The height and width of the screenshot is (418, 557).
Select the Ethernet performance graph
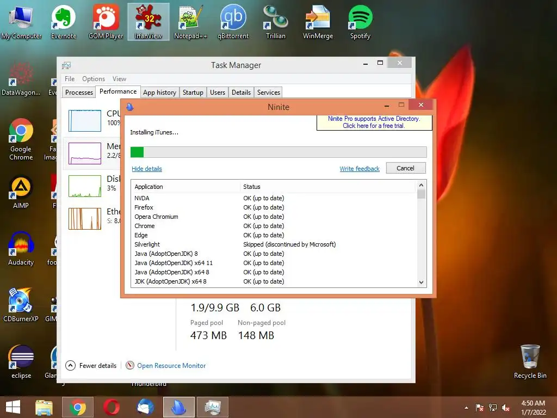pyautogui.click(x=84, y=219)
